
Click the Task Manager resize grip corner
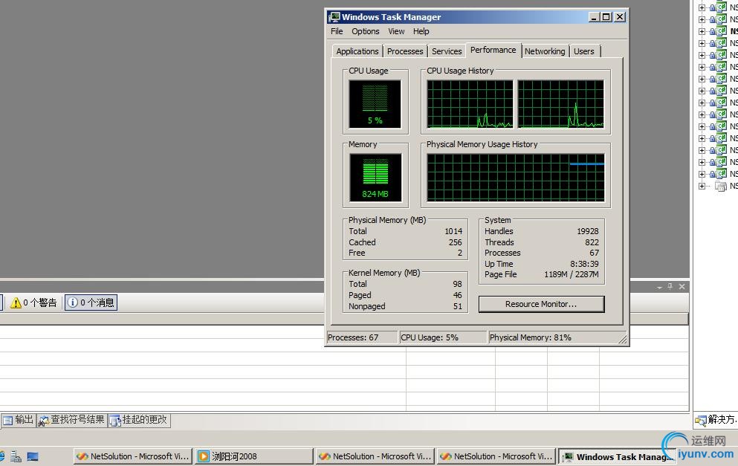pos(624,340)
